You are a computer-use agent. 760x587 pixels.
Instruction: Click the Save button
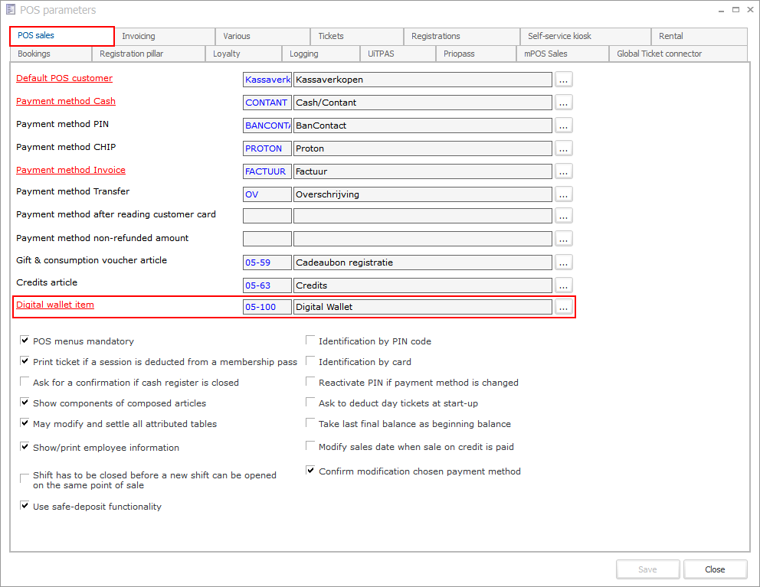[x=647, y=569]
